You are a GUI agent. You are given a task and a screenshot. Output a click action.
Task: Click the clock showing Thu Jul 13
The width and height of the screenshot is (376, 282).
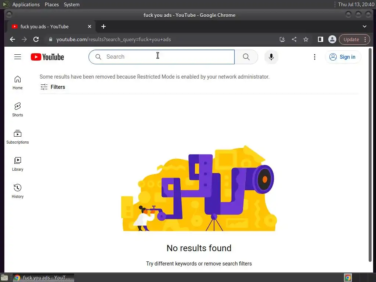tap(356, 4)
